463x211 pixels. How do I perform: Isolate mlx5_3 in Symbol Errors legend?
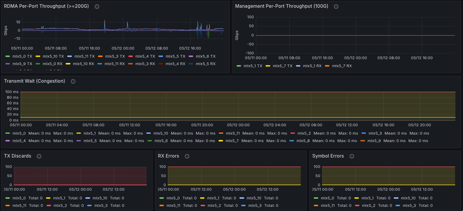[409, 205]
